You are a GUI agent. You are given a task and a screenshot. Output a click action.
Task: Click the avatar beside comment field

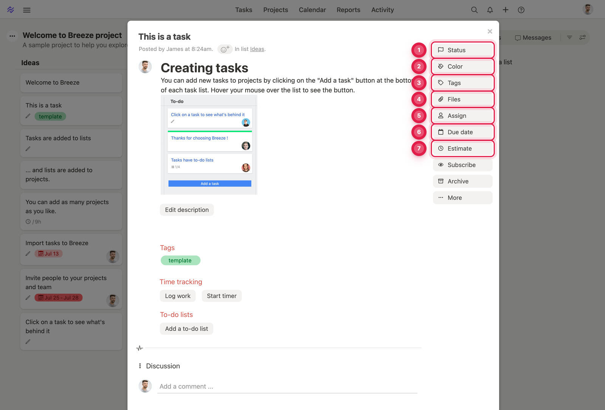point(145,386)
